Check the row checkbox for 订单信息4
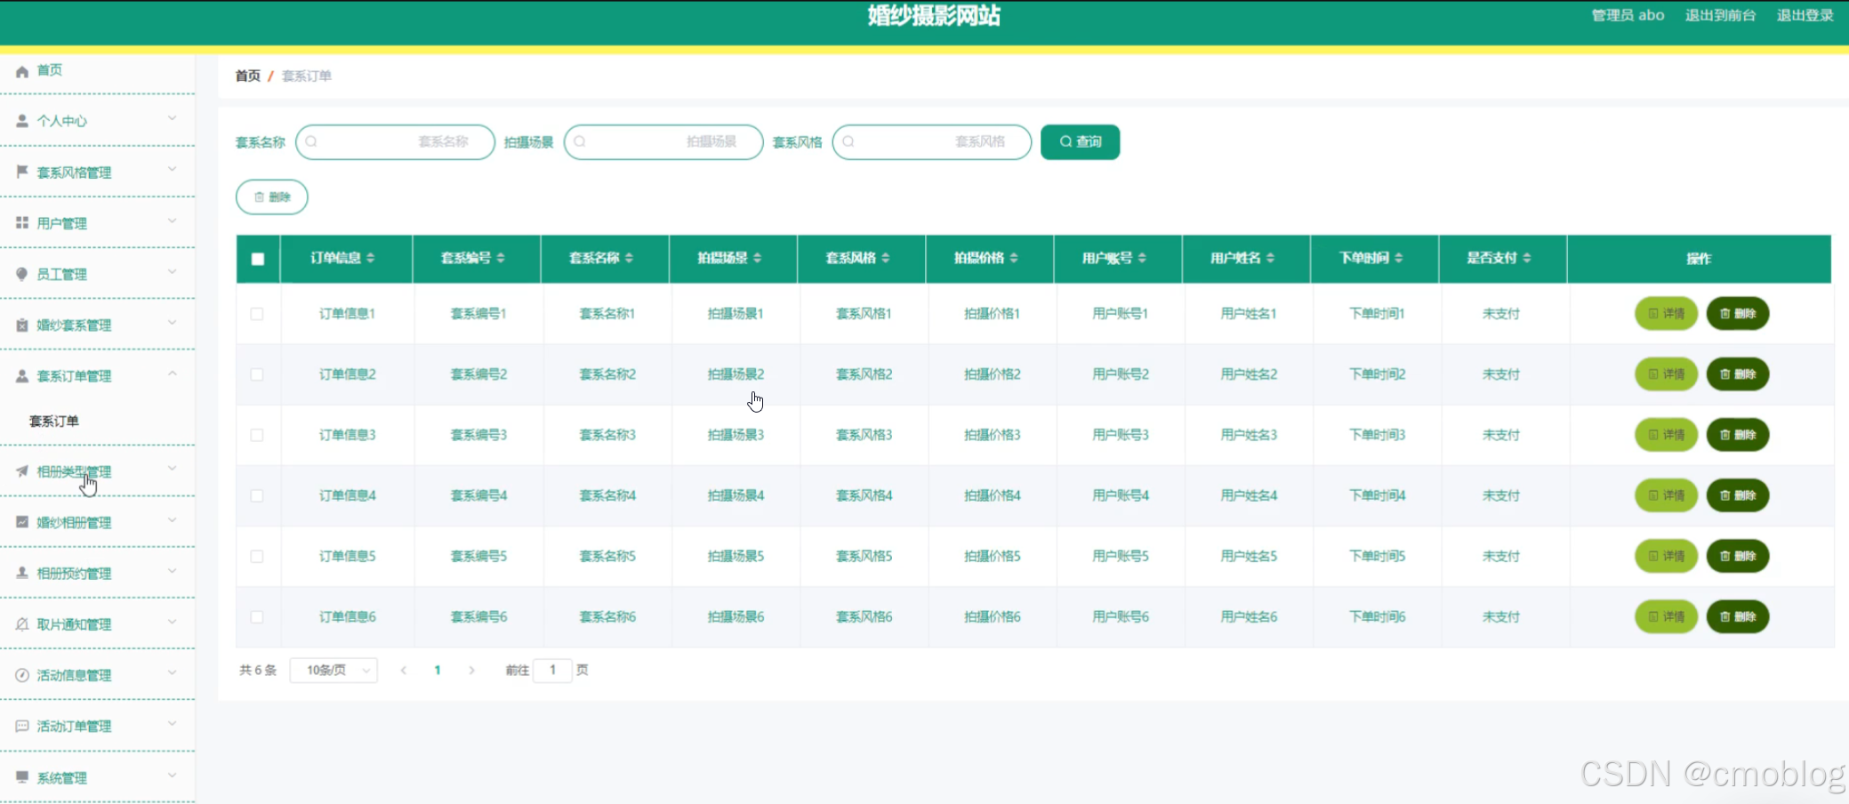1849x804 pixels. [257, 495]
